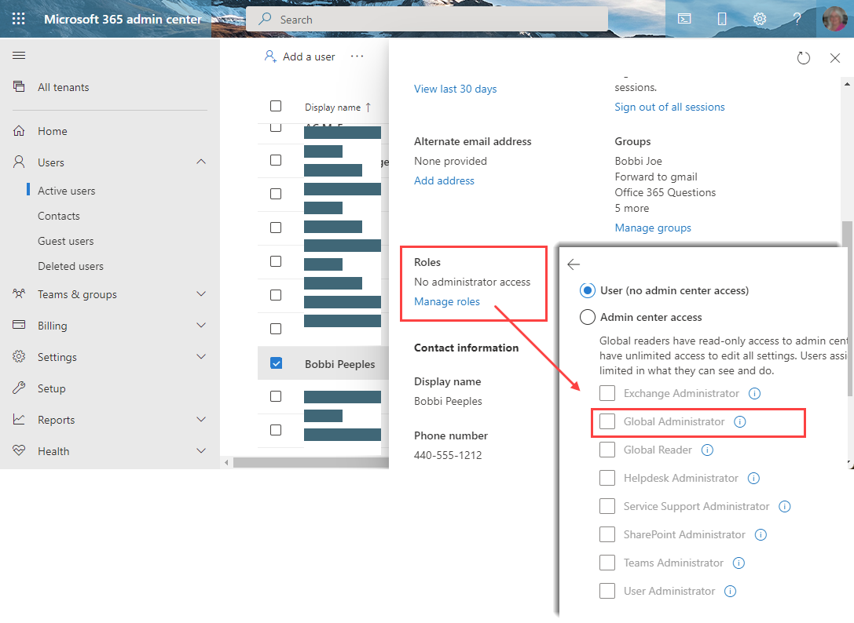854x623 pixels.
Task: Click the details panel vertical scrollbar
Action: [x=847, y=308]
